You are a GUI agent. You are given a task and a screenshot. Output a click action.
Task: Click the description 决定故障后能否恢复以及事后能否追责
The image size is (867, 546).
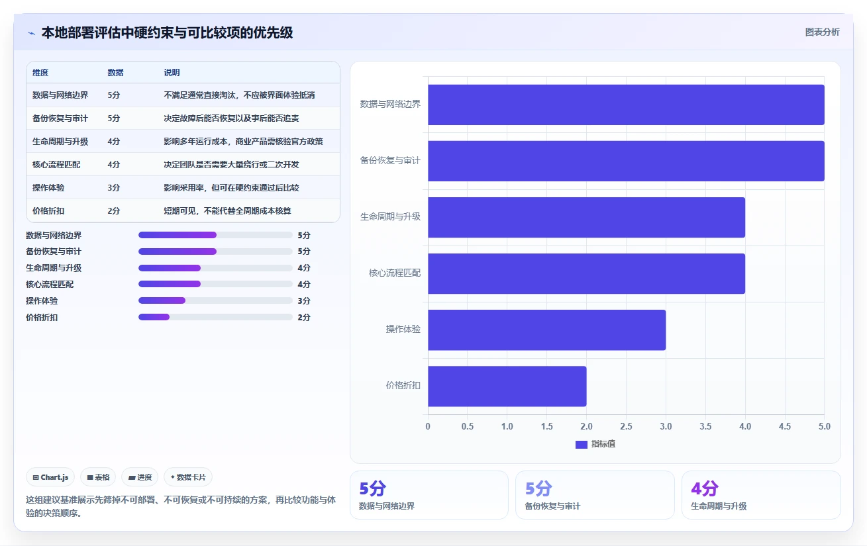pyautogui.click(x=231, y=118)
